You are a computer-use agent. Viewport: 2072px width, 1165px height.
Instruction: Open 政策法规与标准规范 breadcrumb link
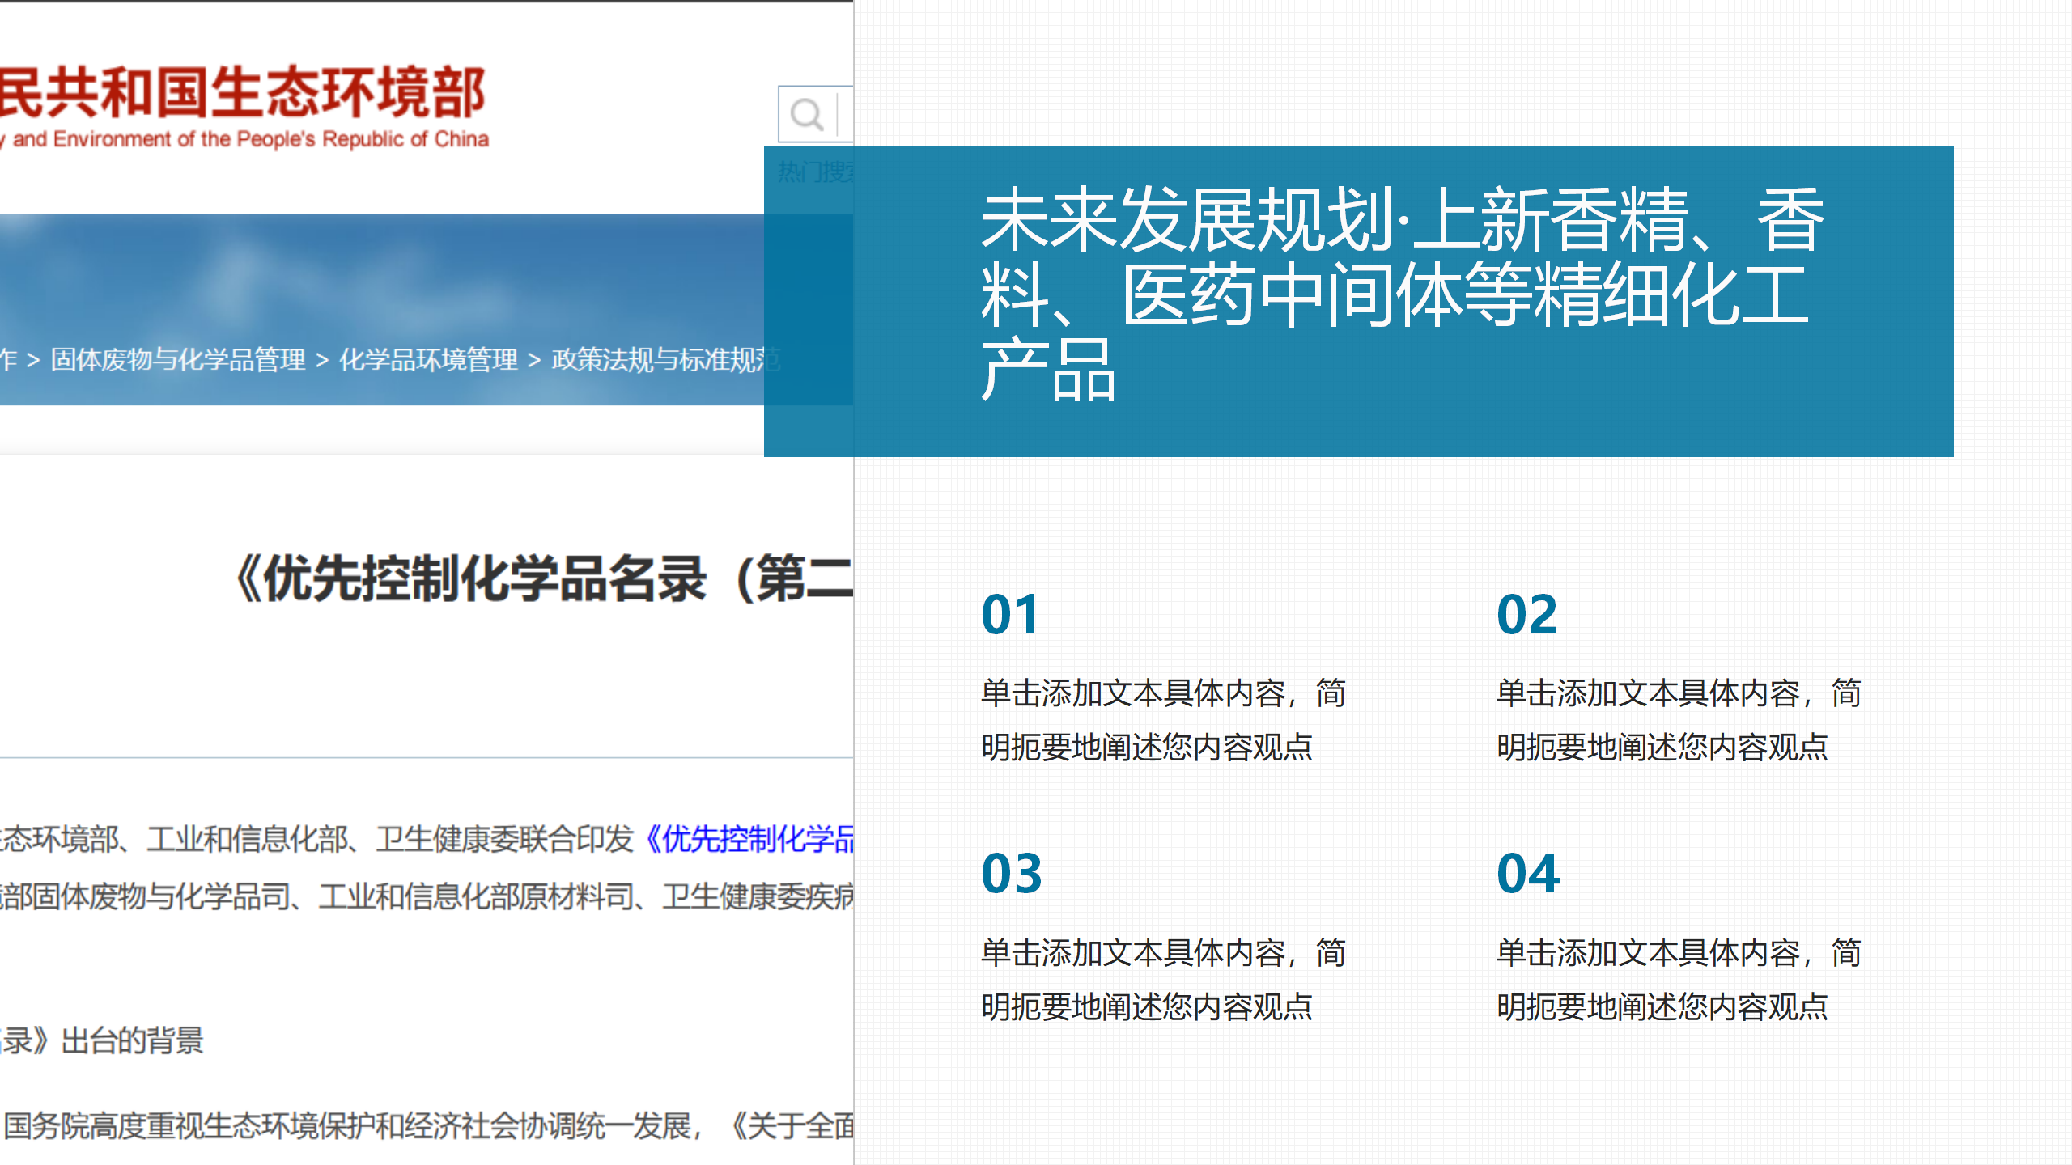(x=657, y=359)
